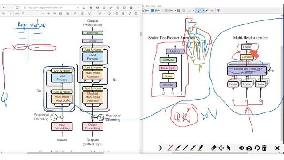Select the PDF Draw pen tool

click(x=90, y=14)
